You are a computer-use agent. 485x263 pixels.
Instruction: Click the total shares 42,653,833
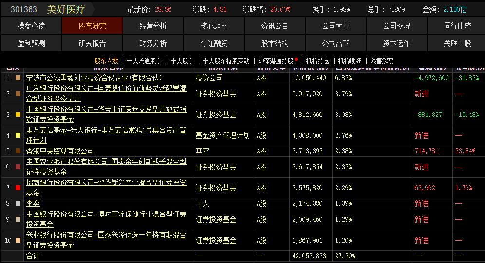[x=309, y=256]
